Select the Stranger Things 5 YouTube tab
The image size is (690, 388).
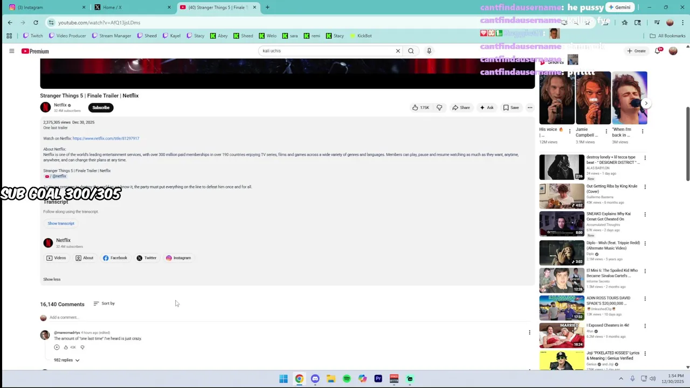tap(217, 7)
